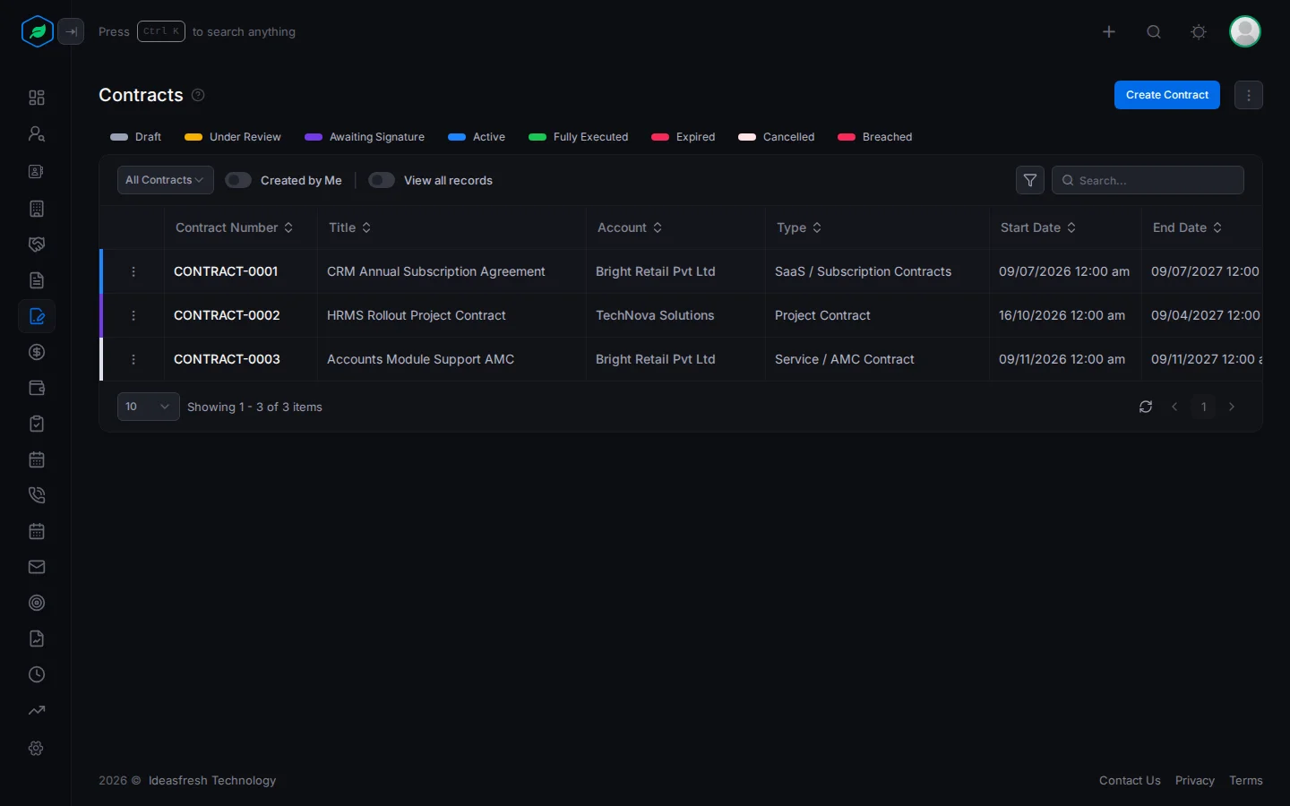The width and height of the screenshot is (1290, 806).
Task: Sort by Contract Number column
Action: coord(235,227)
